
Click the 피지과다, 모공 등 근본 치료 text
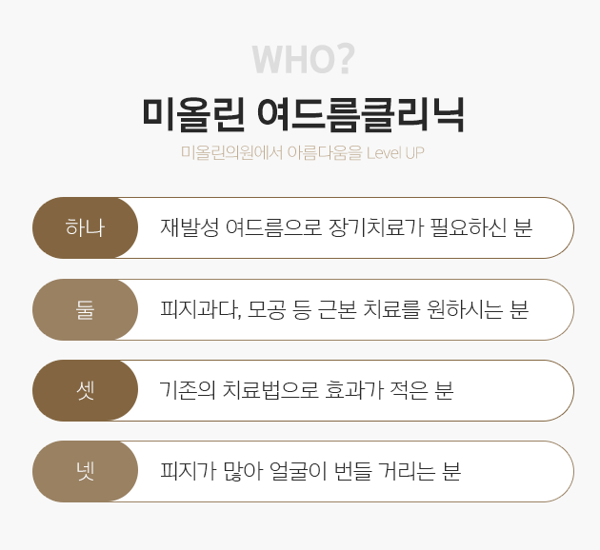click(344, 309)
